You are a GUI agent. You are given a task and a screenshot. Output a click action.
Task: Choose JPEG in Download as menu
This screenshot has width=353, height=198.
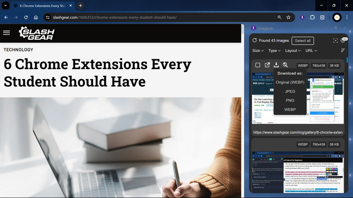(x=290, y=91)
